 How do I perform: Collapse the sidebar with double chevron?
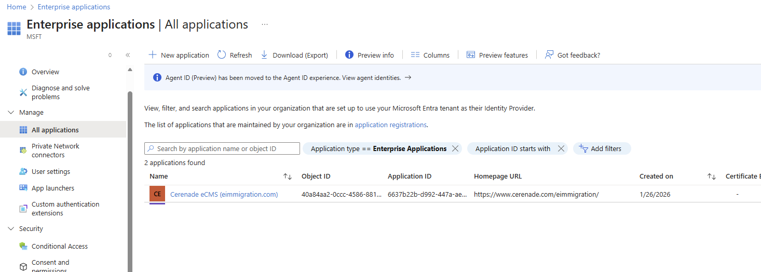(x=128, y=55)
